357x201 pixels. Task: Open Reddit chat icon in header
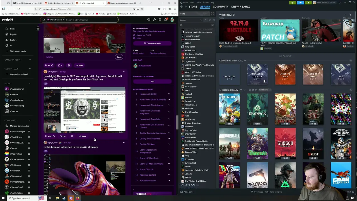154,20
